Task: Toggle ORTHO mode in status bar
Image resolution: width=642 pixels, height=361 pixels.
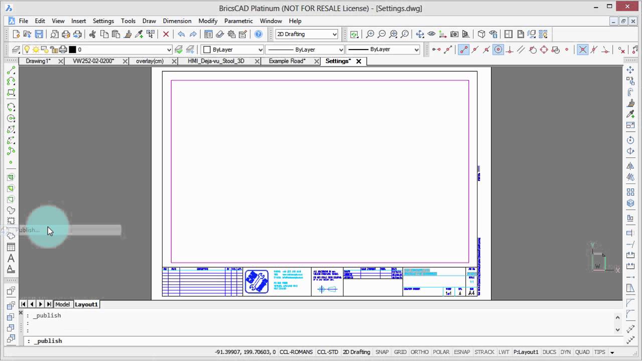Action: (x=420, y=352)
